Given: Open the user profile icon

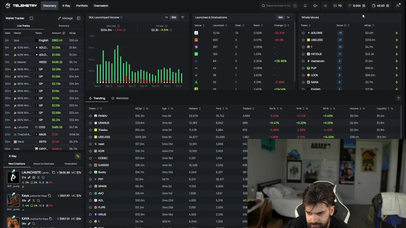Looking at the screenshot, I should (x=398, y=6).
